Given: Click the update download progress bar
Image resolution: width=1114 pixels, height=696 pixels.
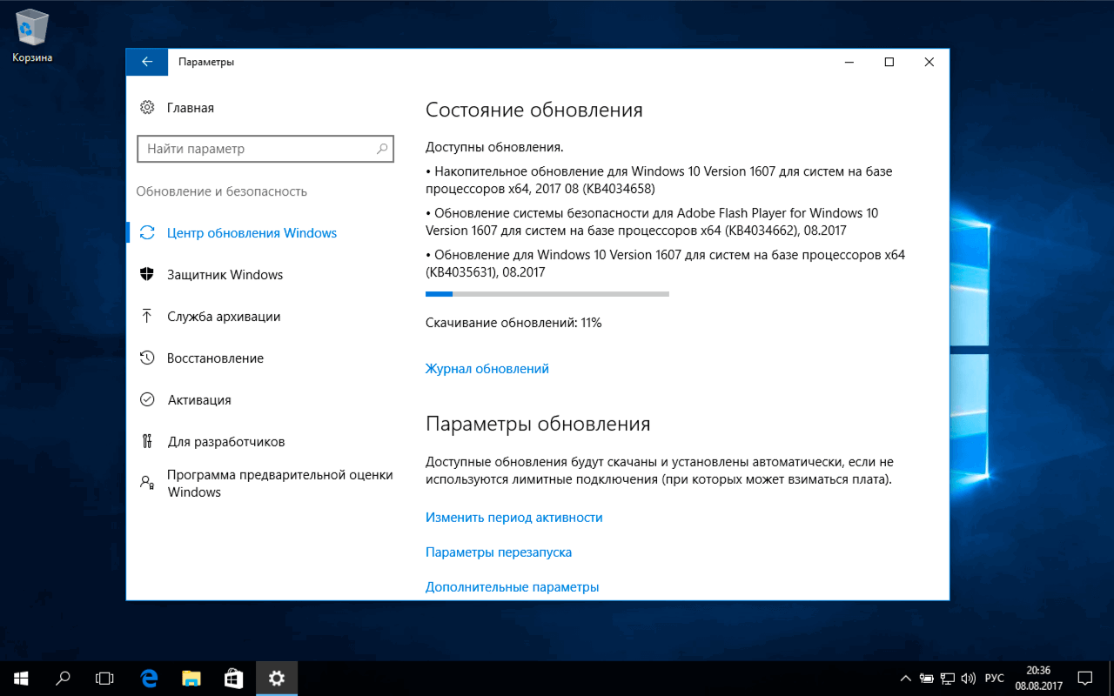Looking at the screenshot, I should (x=547, y=293).
